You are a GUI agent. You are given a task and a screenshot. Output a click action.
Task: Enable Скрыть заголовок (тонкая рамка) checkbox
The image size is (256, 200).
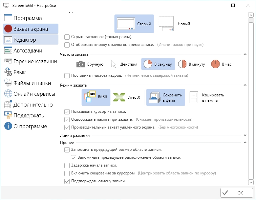[x=67, y=37]
